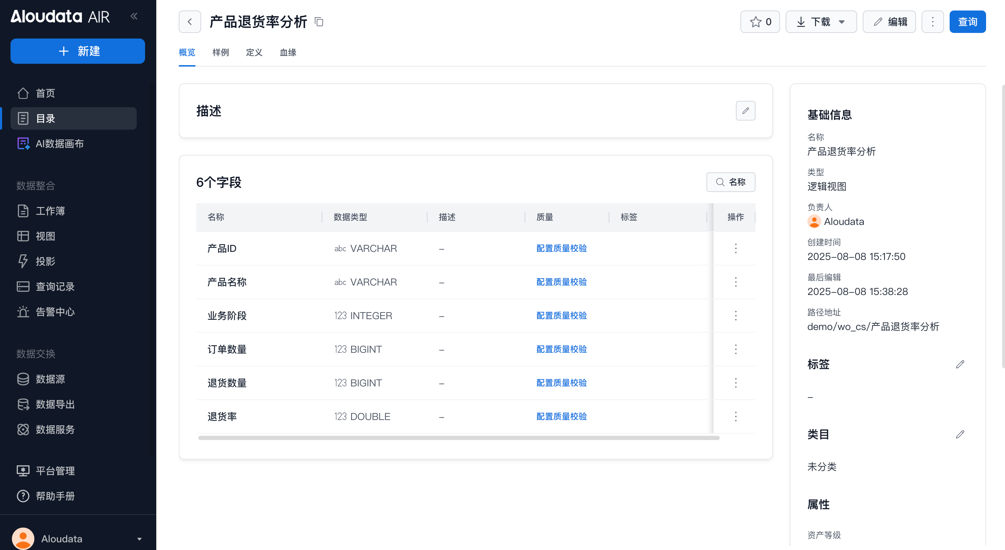
Task: Open the three-dot menu for 产品ID row
Action: tap(736, 248)
